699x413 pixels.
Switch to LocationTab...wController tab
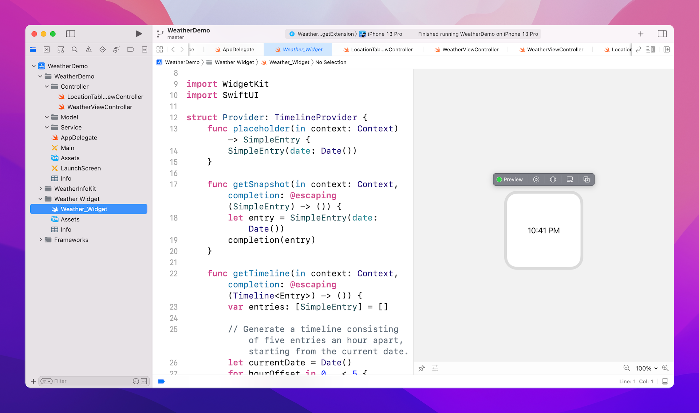(381, 49)
